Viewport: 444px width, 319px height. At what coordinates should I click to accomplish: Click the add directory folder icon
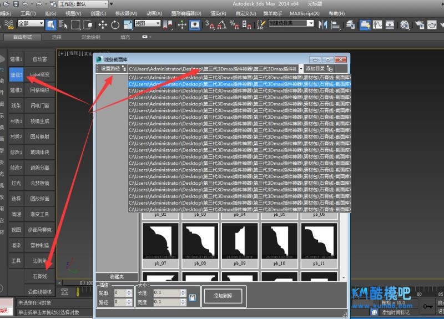pyautogui.click(x=331, y=68)
